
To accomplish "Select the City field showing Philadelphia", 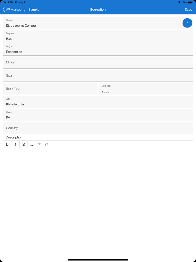I will pos(56,104).
